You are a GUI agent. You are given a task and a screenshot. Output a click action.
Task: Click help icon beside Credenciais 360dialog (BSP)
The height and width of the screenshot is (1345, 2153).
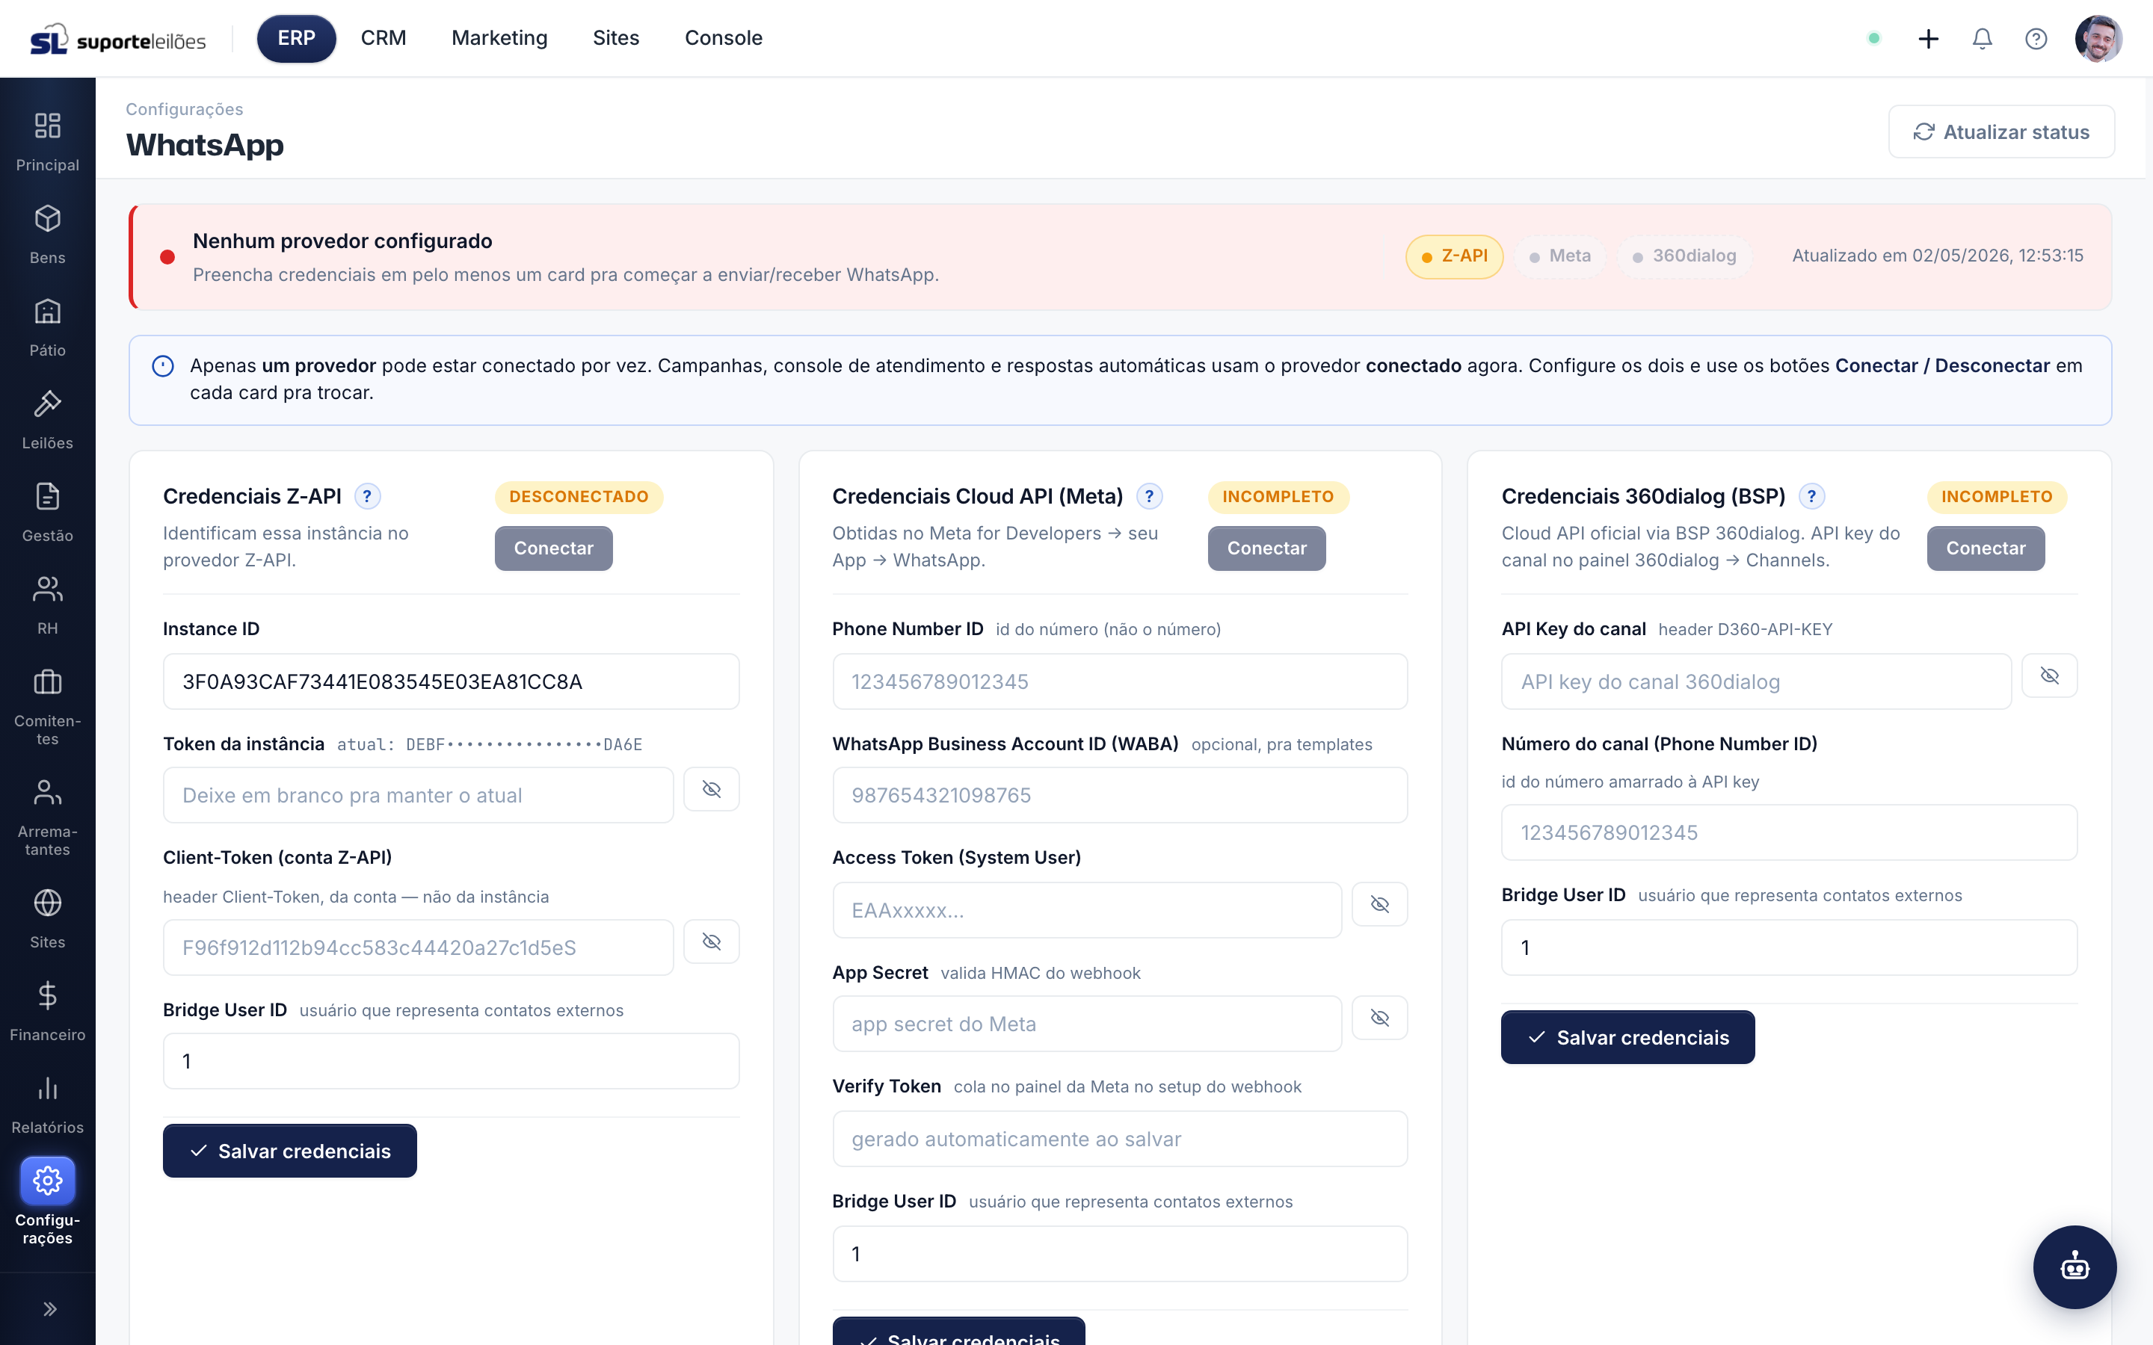tap(1811, 496)
